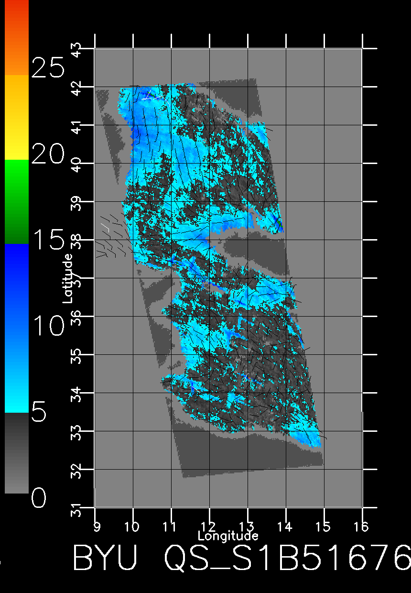The image size is (411, 593).
Task: Click the longitude tick label "14"
Action: [x=285, y=527]
